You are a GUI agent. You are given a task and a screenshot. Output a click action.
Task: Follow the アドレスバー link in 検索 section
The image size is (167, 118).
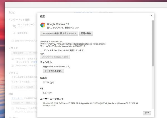pyautogui.click(x=18, y=98)
